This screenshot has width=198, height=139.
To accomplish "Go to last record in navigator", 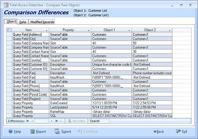I will pos(57,121).
